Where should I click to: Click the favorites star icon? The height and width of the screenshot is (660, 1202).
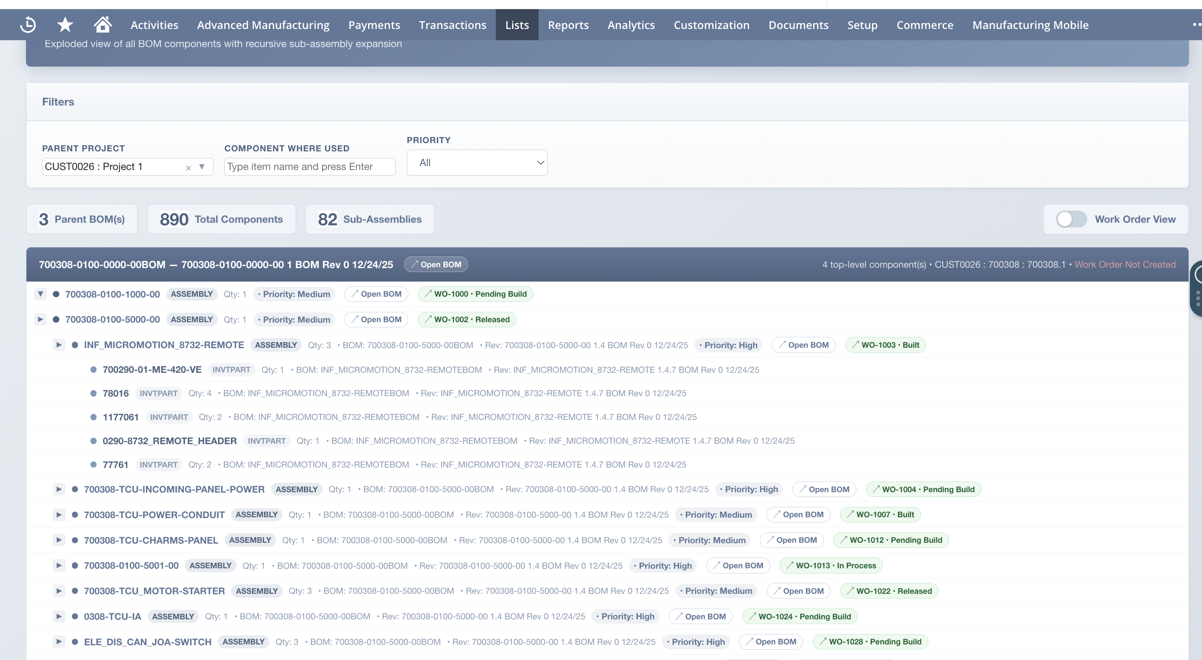coord(65,25)
